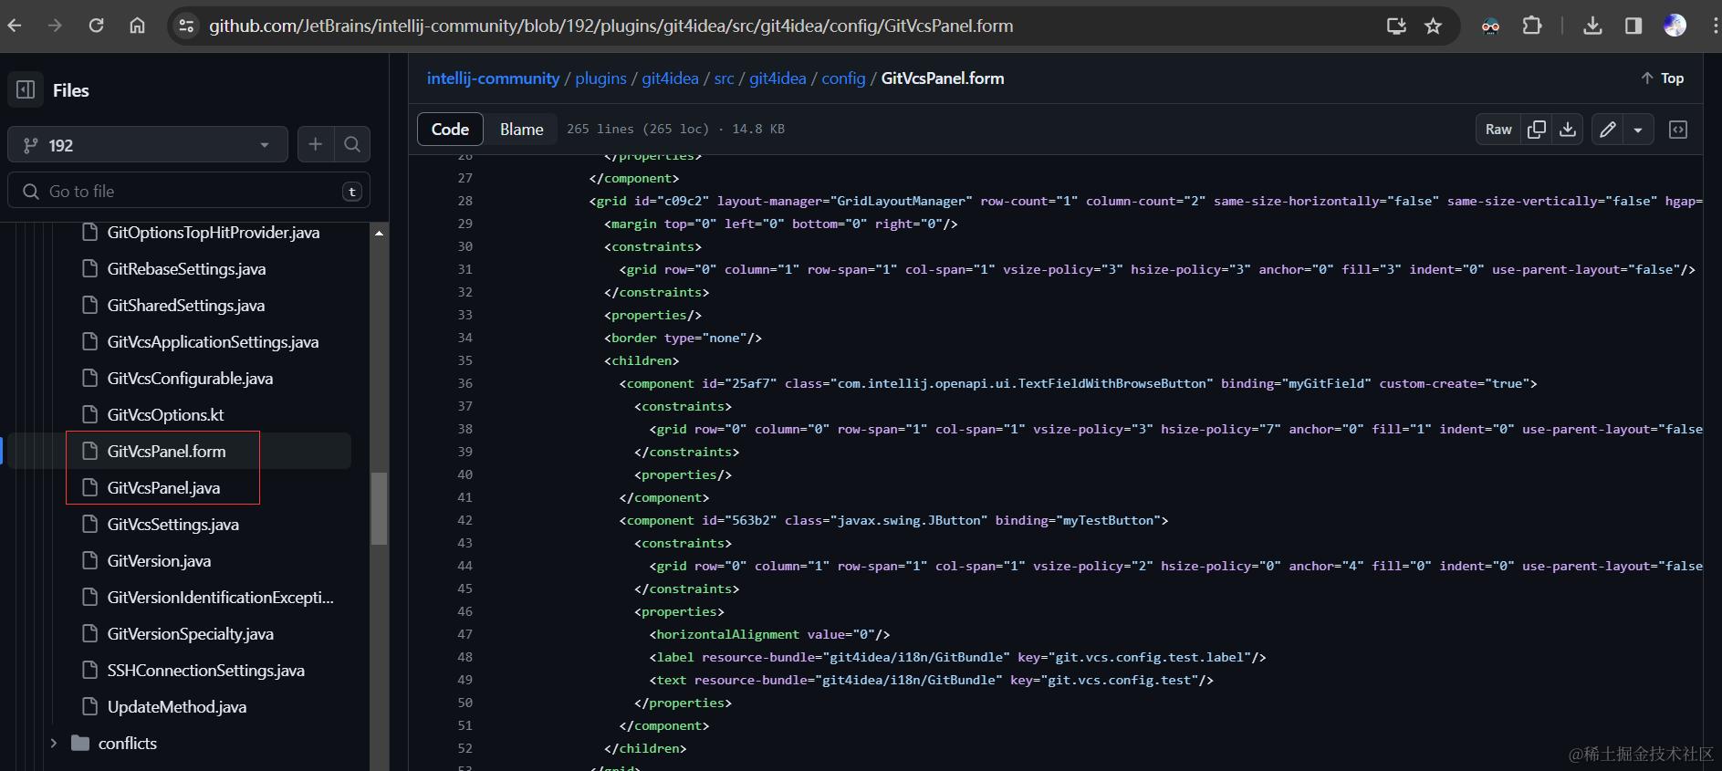Bookmark this page with the star icon
1722x771 pixels.
[x=1434, y=26]
